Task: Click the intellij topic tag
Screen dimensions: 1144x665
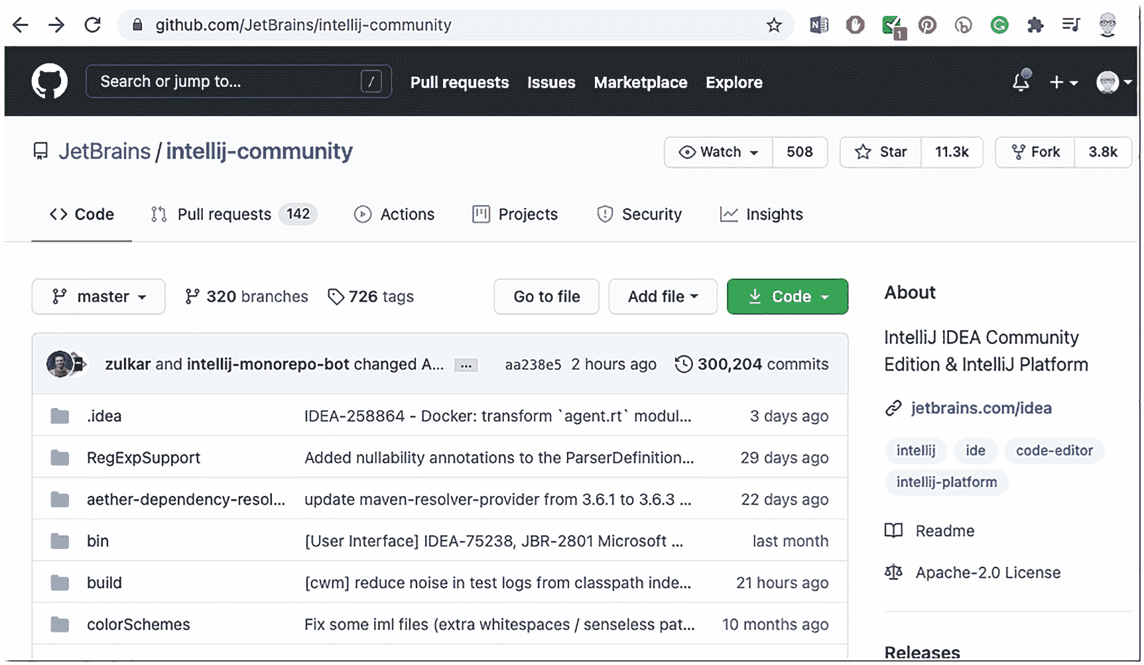Action: [x=916, y=450]
